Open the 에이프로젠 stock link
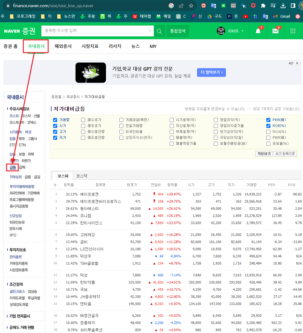The width and height of the screenshot is (303, 333). (x=90, y=194)
